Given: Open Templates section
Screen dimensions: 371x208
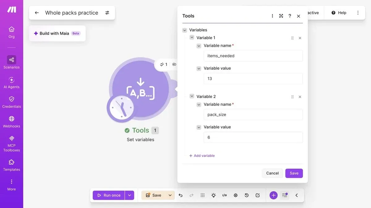Looking at the screenshot, I should pyautogui.click(x=11, y=165).
